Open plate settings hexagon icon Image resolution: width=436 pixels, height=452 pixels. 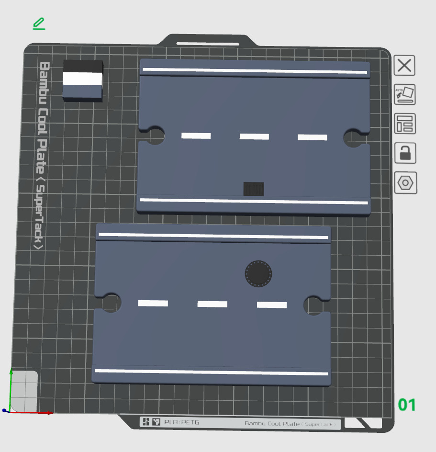point(405,183)
